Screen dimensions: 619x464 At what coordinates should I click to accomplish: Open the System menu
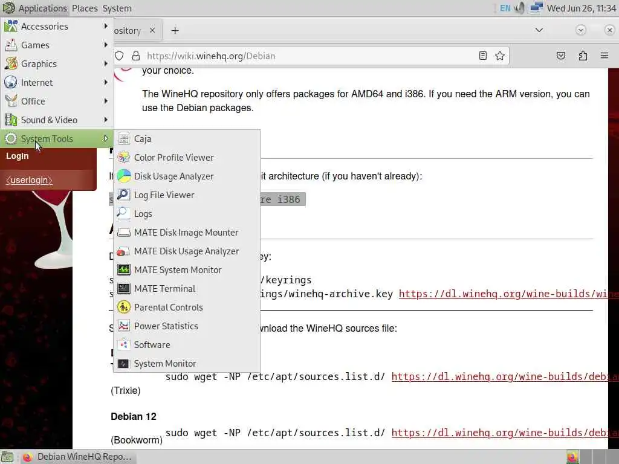(117, 8)
